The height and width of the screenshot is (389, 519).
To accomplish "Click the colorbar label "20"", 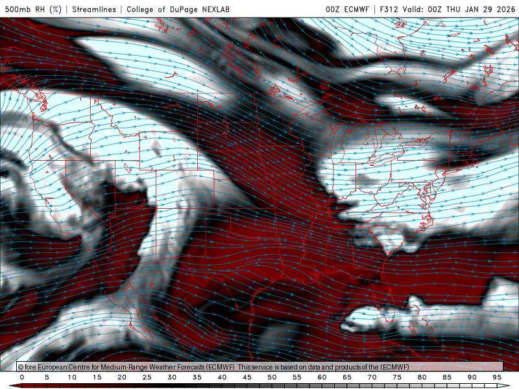I will coord(122,377).
